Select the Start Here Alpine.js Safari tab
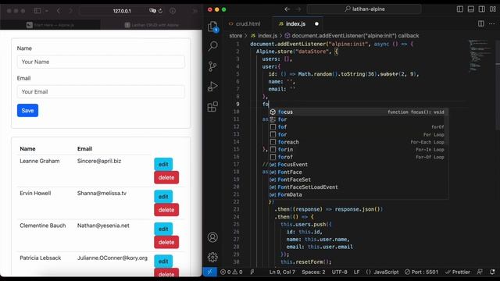This screenshot has width=500, height=281. pyautogui.click(x=50, y=25)
